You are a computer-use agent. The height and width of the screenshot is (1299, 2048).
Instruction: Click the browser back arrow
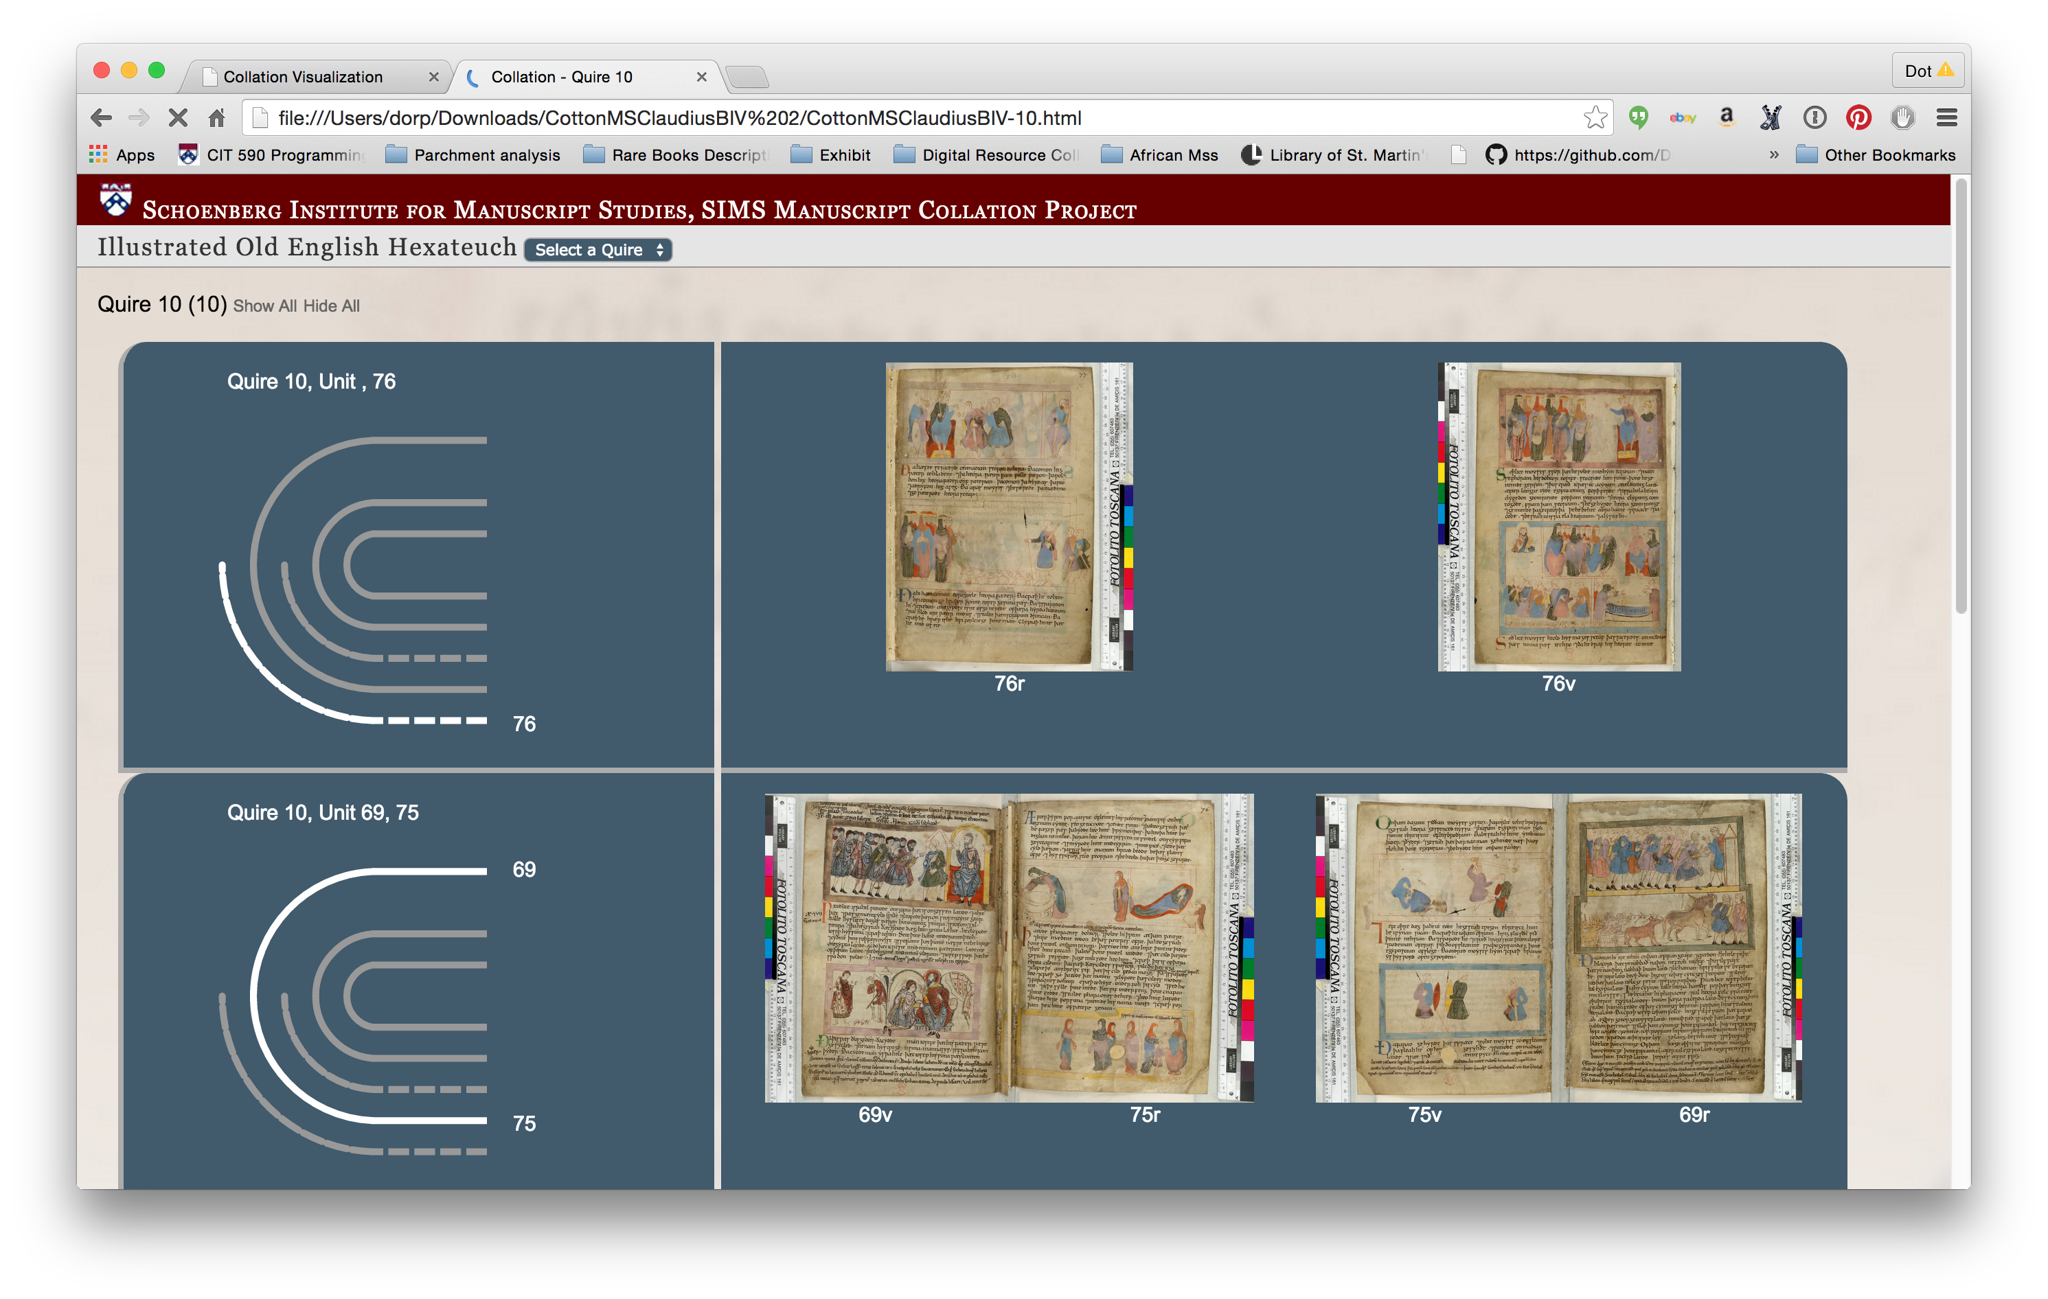(x=101, y=117)
